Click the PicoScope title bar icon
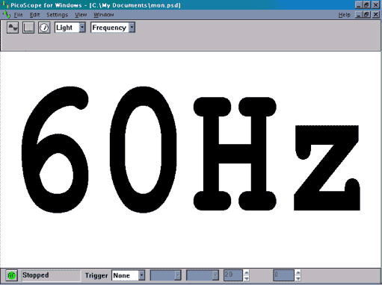This screenshot has height=285, width=382. [x=5, y=4]
